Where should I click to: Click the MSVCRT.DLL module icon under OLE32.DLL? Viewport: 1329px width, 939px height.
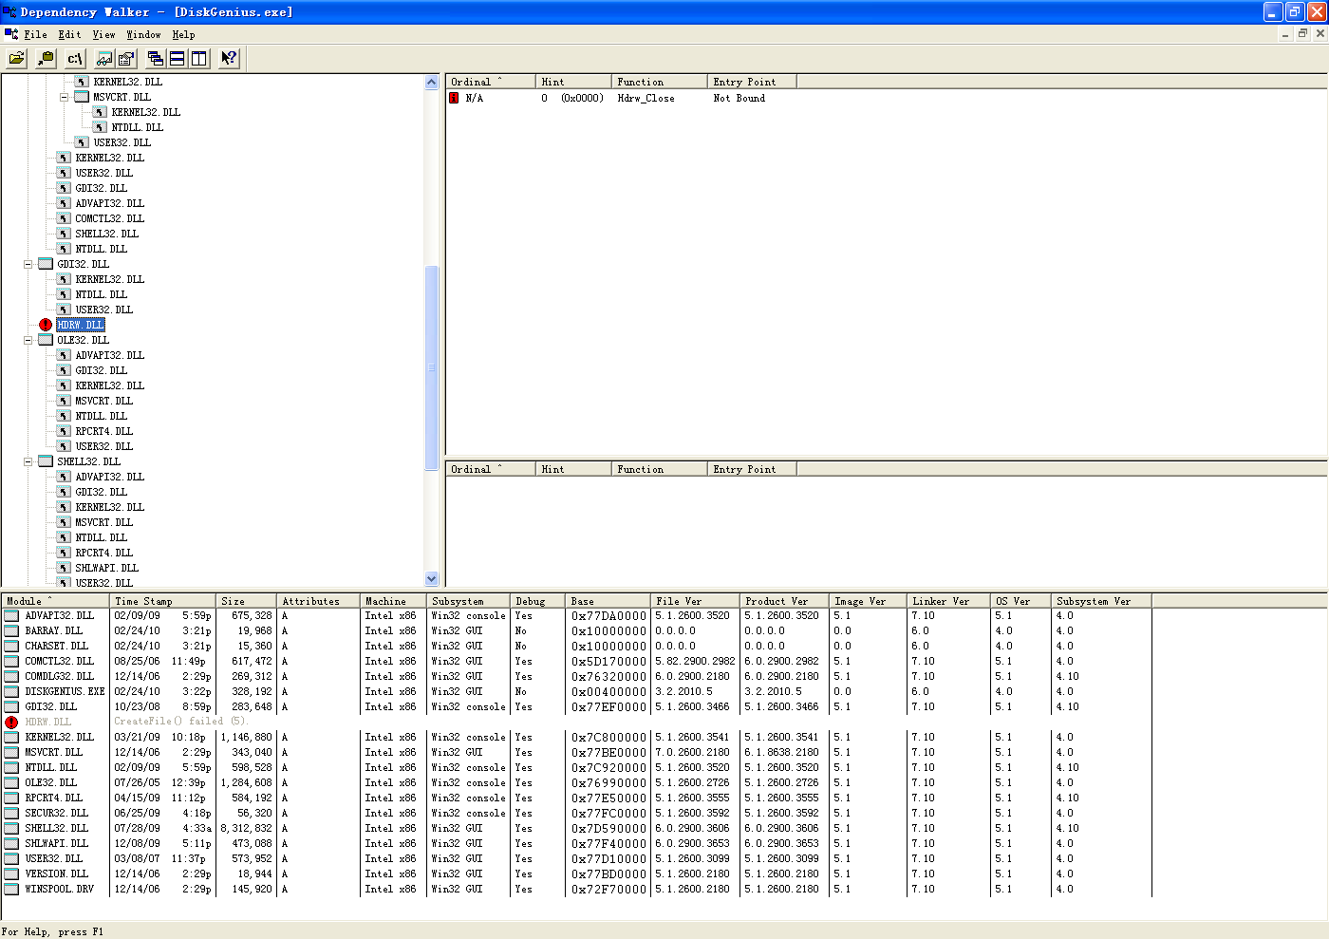64,401
